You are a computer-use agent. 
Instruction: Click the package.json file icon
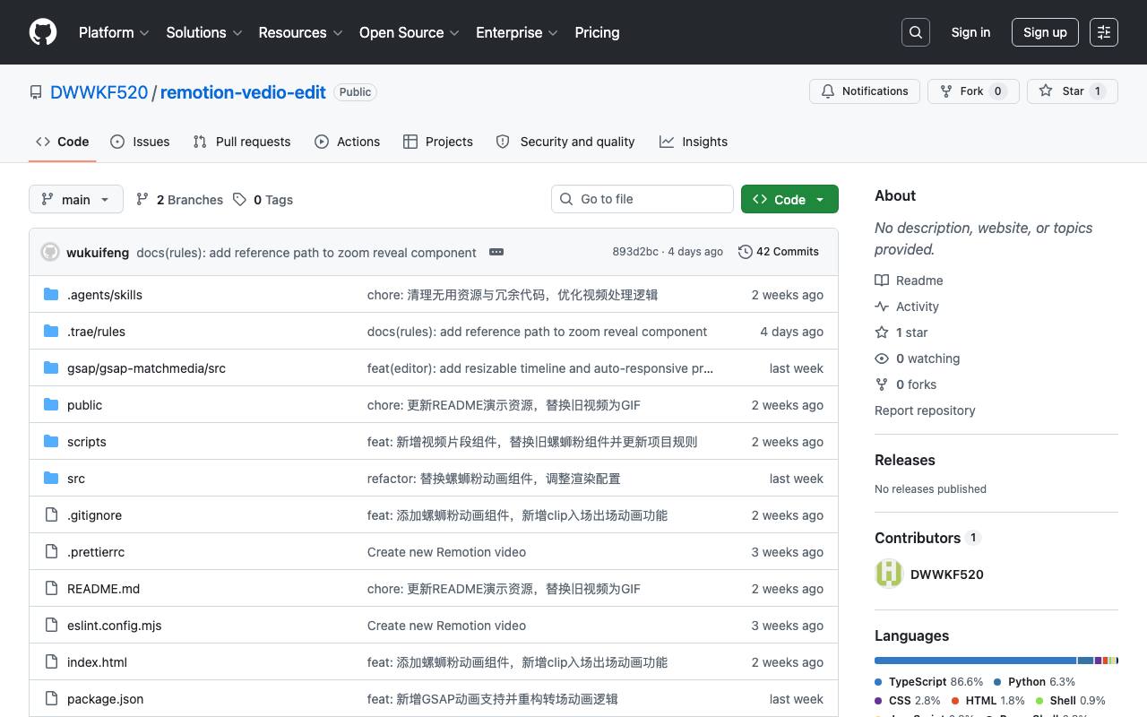[x=51, y=699]
